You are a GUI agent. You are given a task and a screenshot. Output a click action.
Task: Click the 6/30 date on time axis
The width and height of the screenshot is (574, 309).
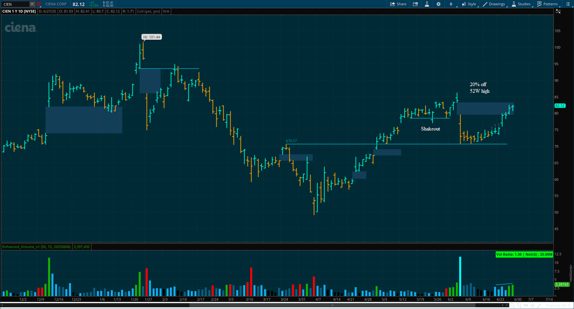518,299
